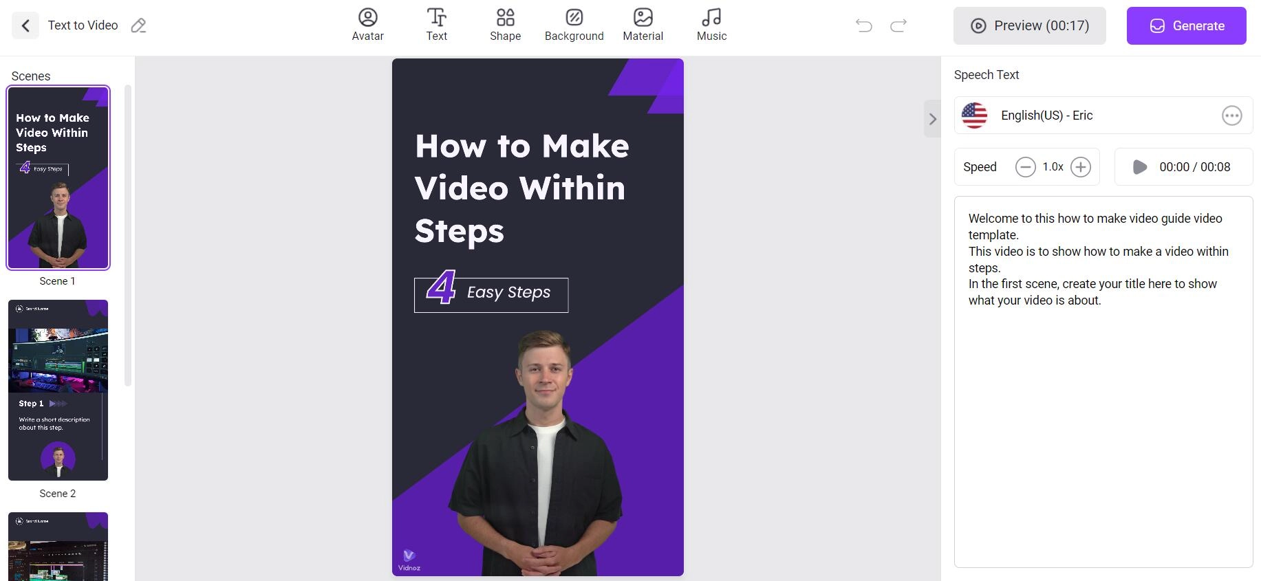Change the English(US) - Eric voice selection

coord(1046,116)
